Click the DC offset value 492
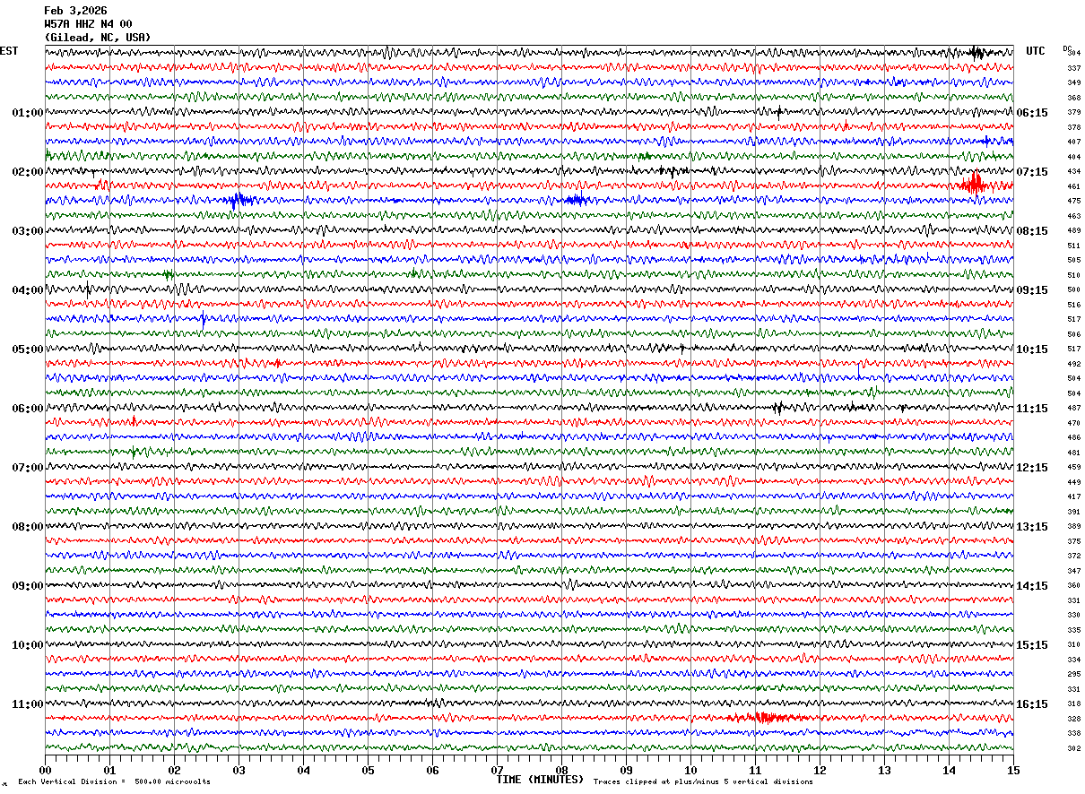1085x794 pixels. [x=1074, y=364]
